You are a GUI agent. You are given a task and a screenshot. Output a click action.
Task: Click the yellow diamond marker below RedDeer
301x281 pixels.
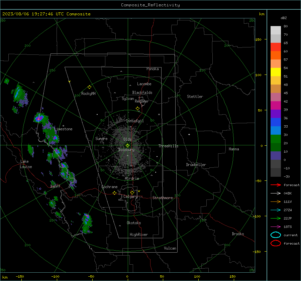pos(138,109)
